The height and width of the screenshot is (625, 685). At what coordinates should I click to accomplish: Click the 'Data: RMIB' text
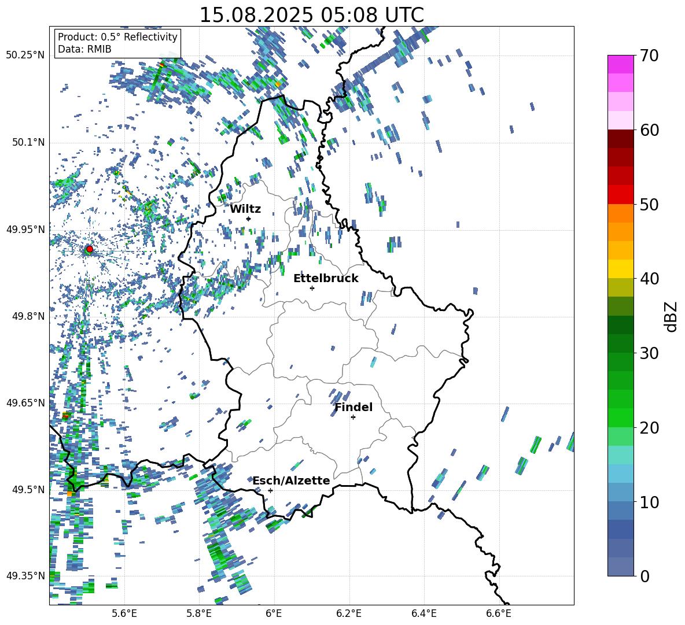[84, 49]
